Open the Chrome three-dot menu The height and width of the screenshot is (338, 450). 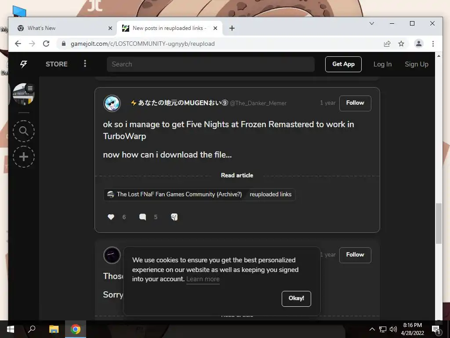pos(433,44)
